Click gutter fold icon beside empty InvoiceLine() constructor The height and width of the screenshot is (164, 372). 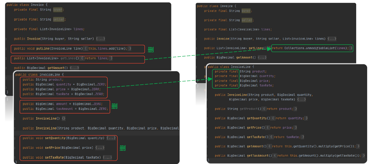click(15, 118)
